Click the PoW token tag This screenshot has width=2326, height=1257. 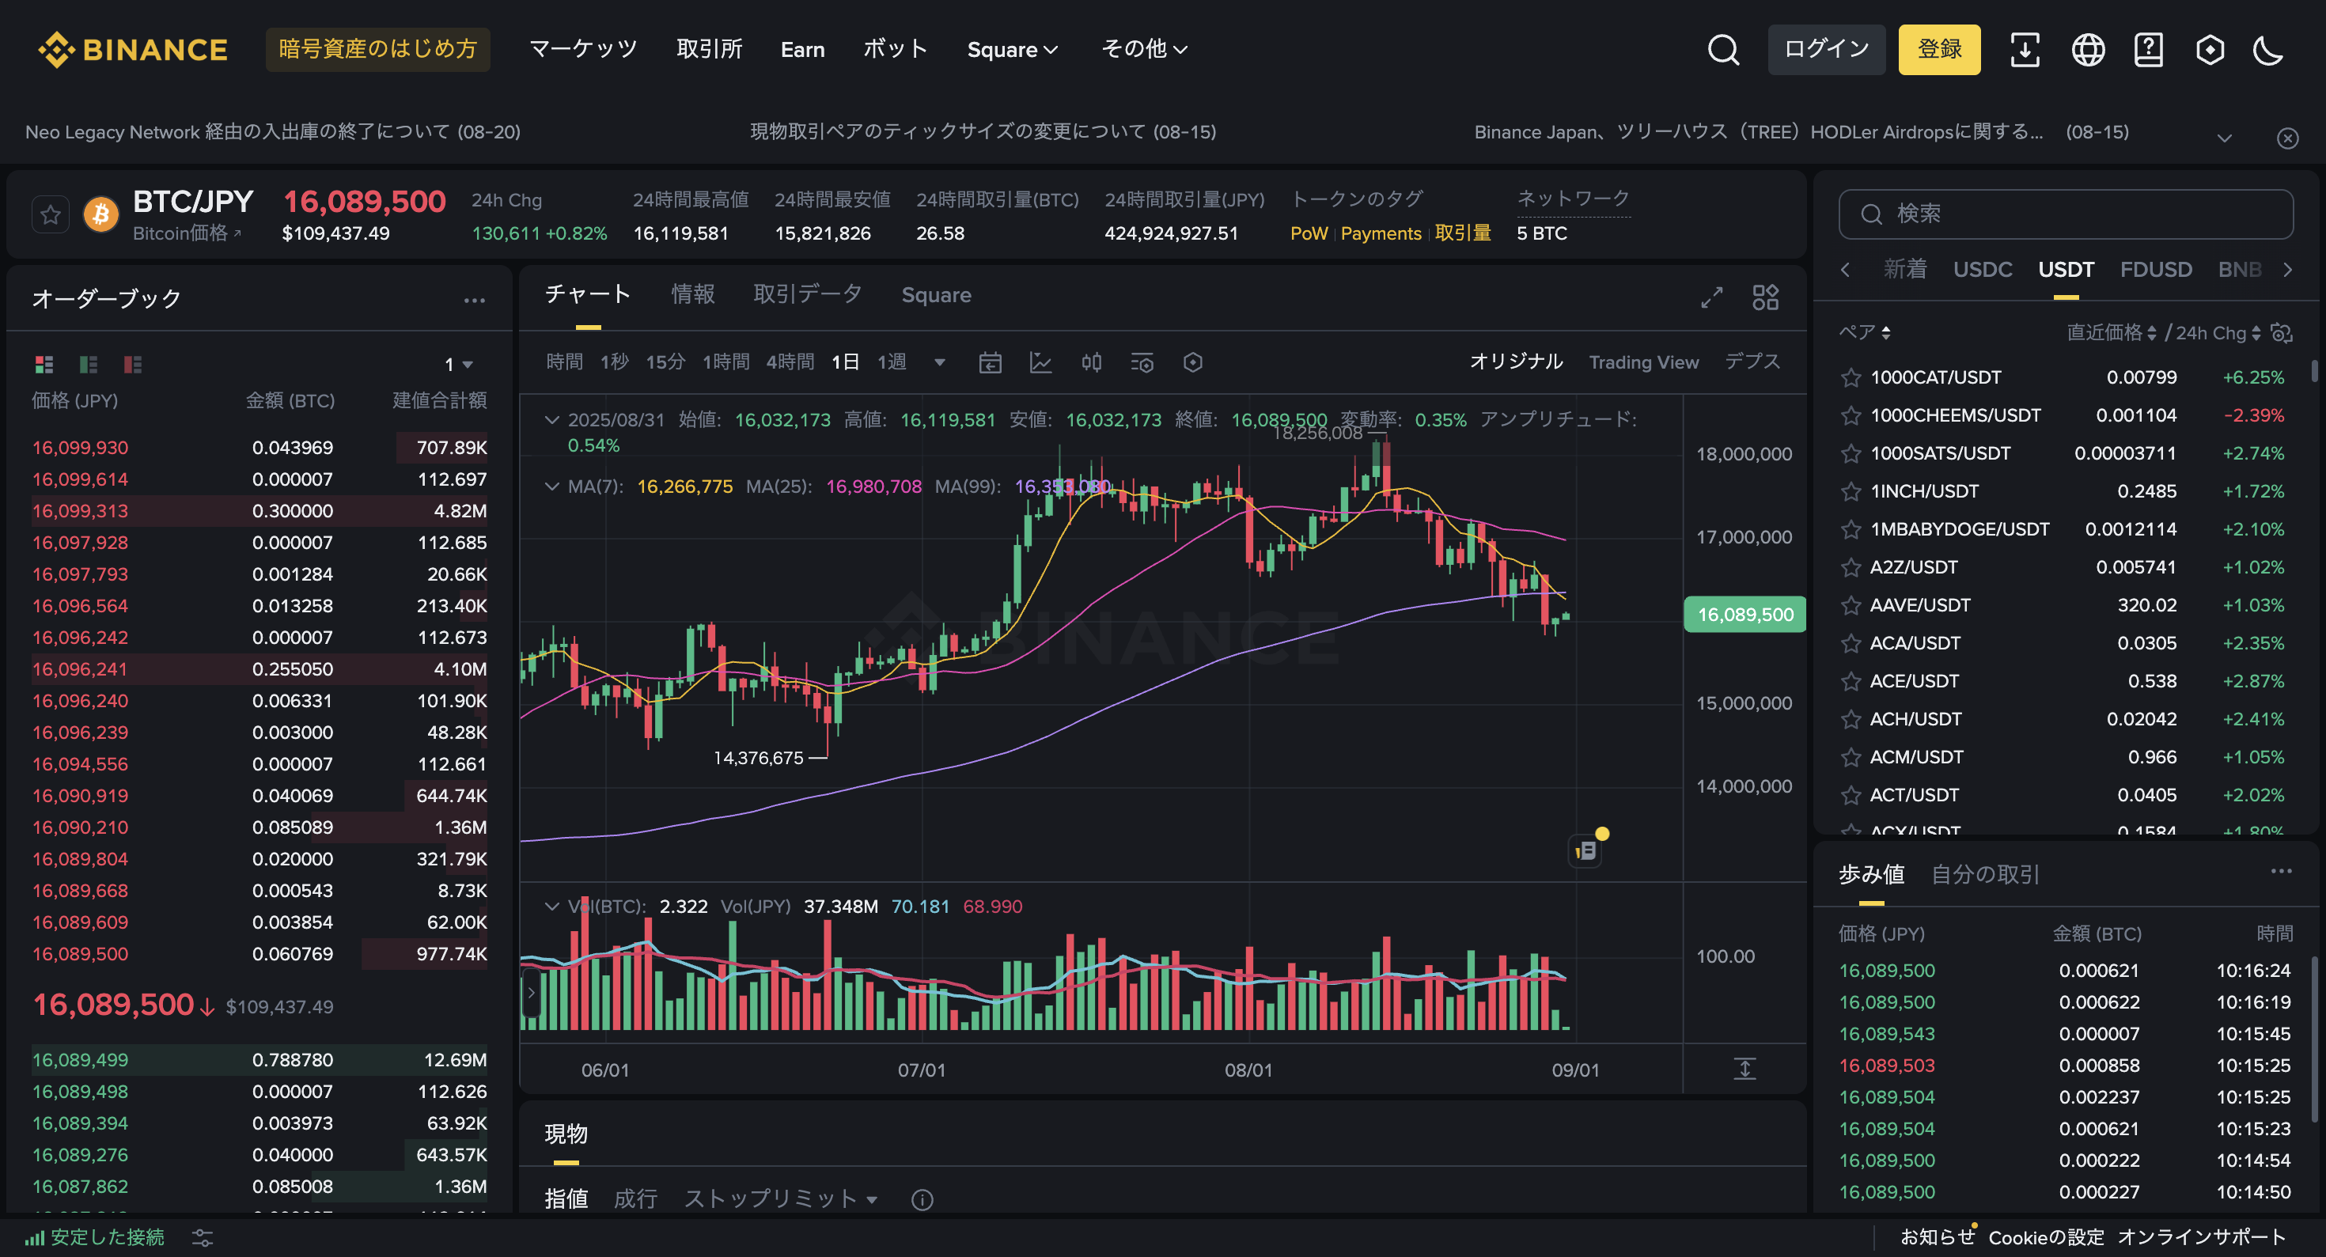[x=1309, y=234]
